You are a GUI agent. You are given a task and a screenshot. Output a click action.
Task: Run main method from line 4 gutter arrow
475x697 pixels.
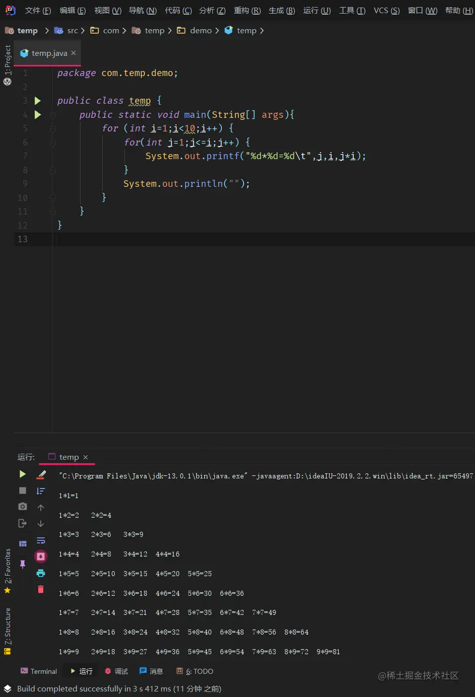coord(38,115)
